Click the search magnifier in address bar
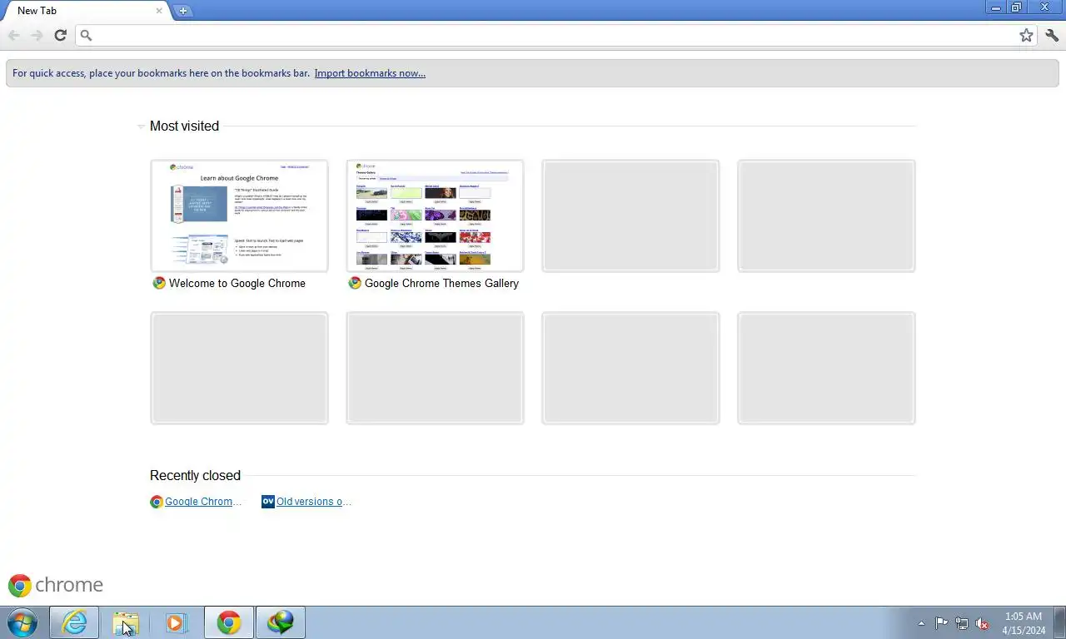1066x639 pixels. click(x=86, y=35)
